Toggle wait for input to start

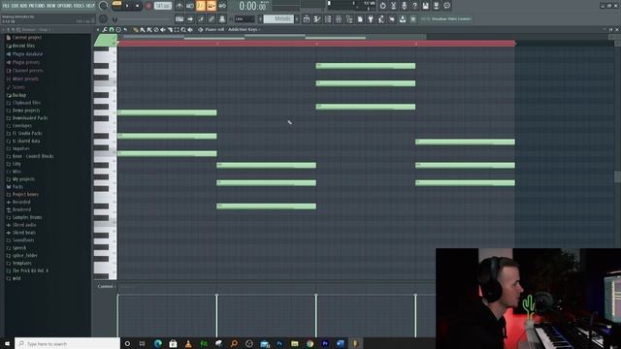[x=190, y=6]
